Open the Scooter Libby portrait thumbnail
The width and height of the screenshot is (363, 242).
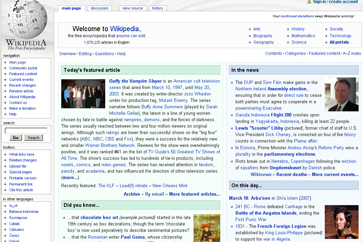click(341, 94)
